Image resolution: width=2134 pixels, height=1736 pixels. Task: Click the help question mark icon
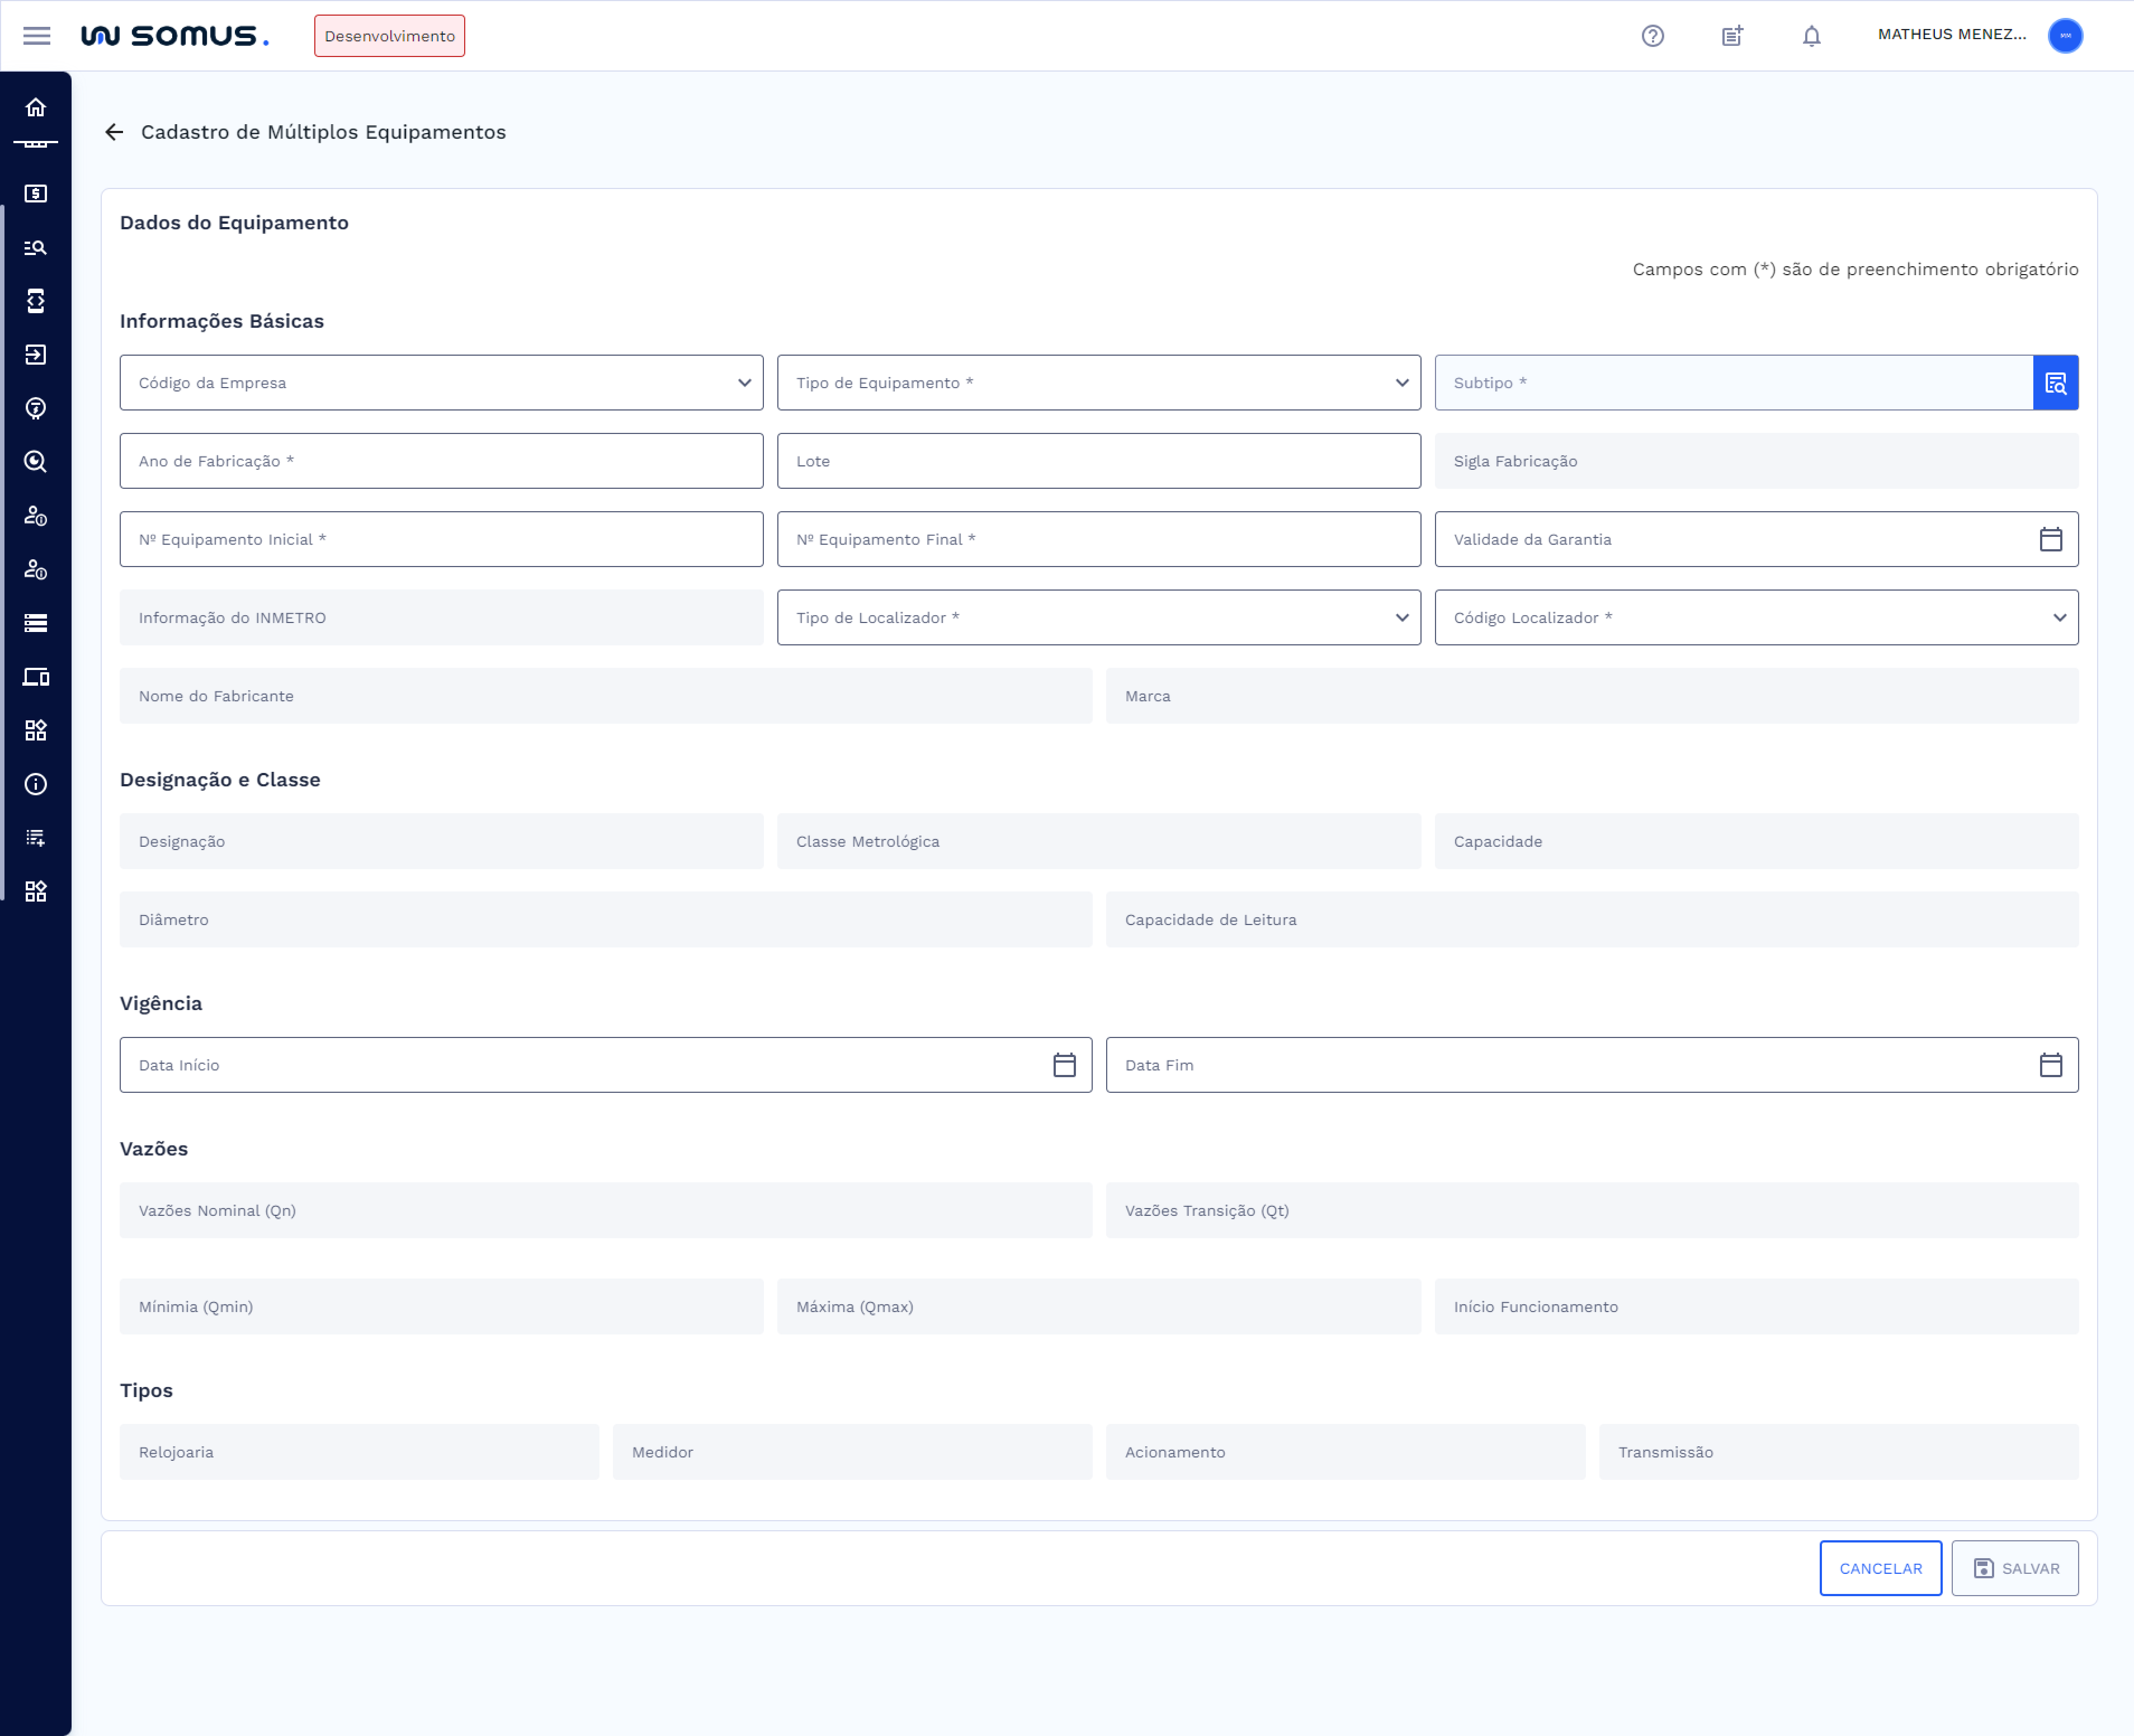click(x=1652, y=36)
